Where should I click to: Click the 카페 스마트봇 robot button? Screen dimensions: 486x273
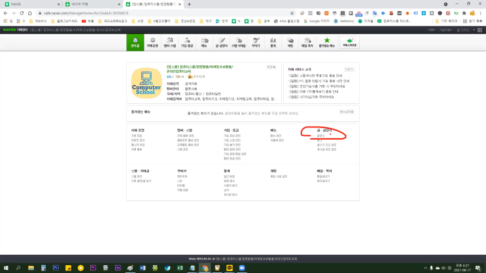pyautogui.click(x=349, y=42)
